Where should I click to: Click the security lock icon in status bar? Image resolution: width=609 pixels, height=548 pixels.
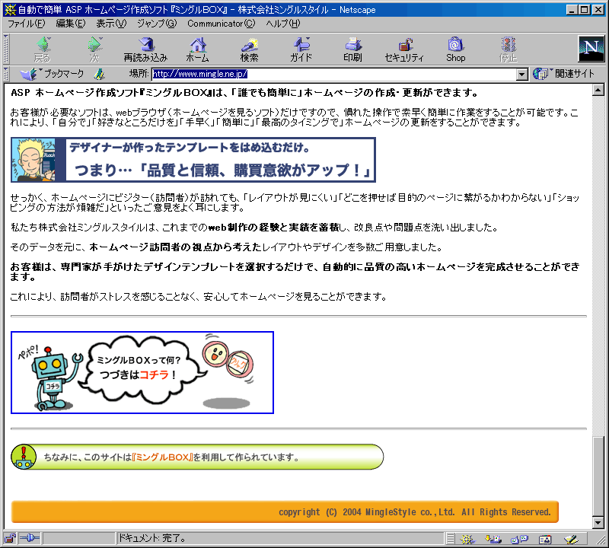click(10, 538)
